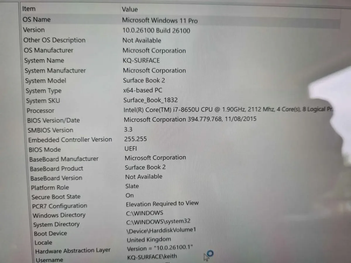Image resolution: width=351 pixels, height=263 pixels.
Task: Select value United Kingdom
Action: click(x=149, y=240)
